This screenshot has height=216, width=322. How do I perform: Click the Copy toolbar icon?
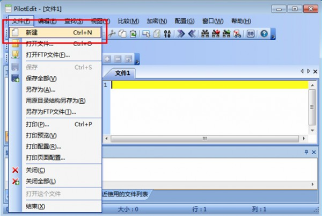[122, 33]
